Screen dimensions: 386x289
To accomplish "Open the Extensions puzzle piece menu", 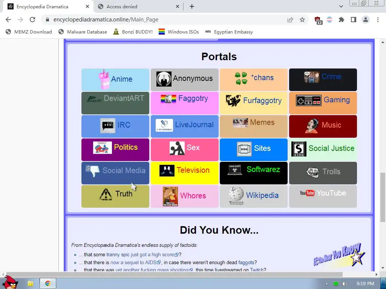I will pyautogui.click(x=342, y=20).
